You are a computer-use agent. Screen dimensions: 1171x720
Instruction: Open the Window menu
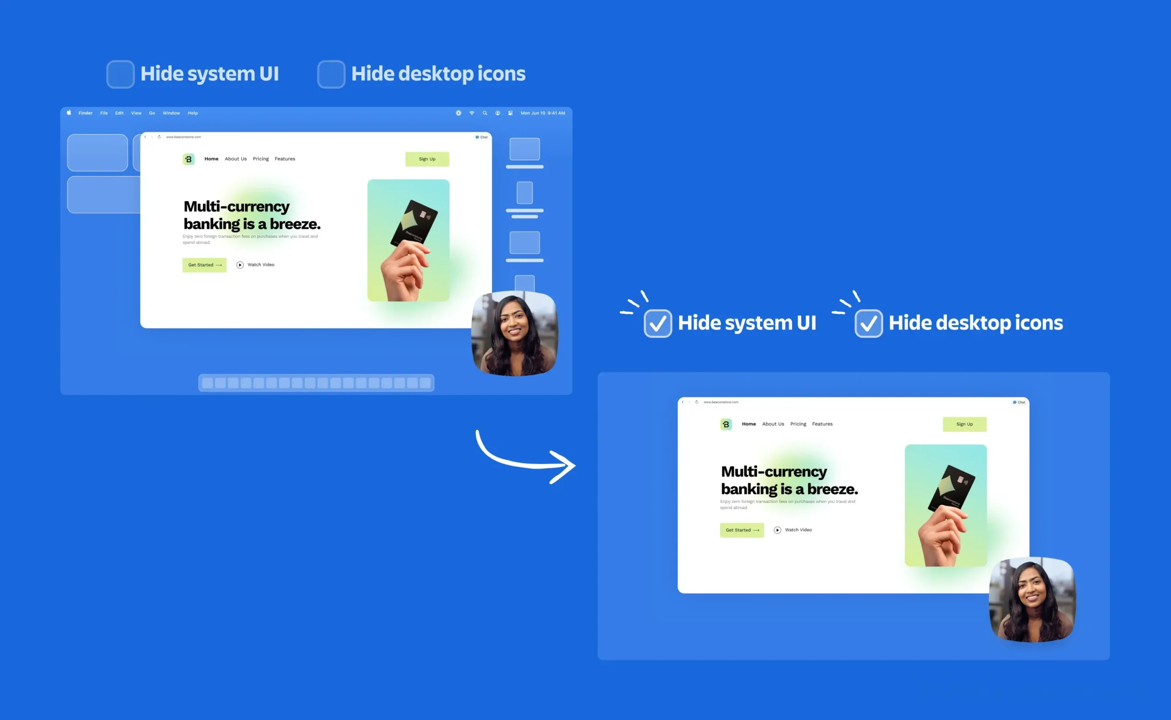pyautogui.click(x=171, y=113)
